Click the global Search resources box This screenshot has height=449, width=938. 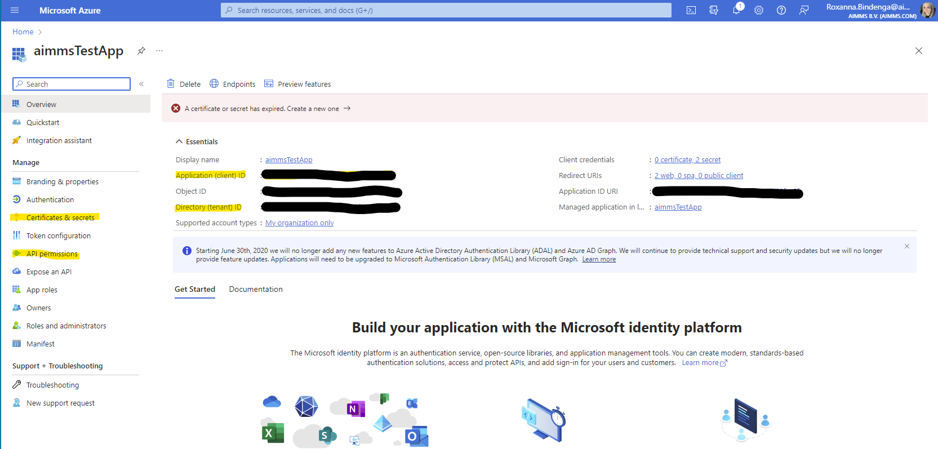point(446,10)
